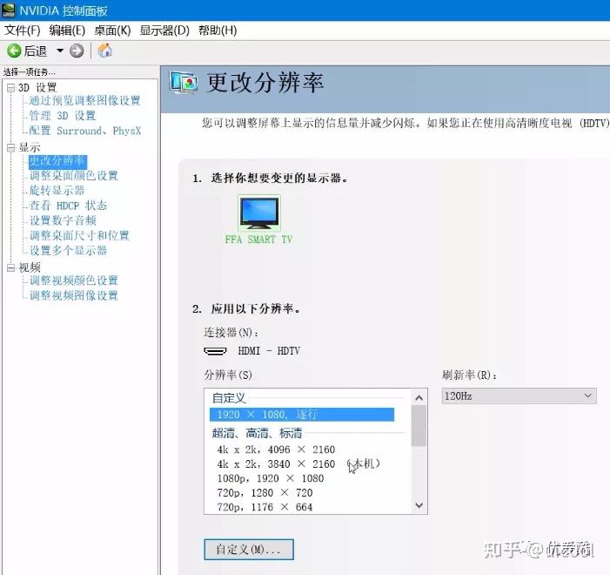
Task: Open 通过预览调整图像设置 page
Action: point(84,100)
